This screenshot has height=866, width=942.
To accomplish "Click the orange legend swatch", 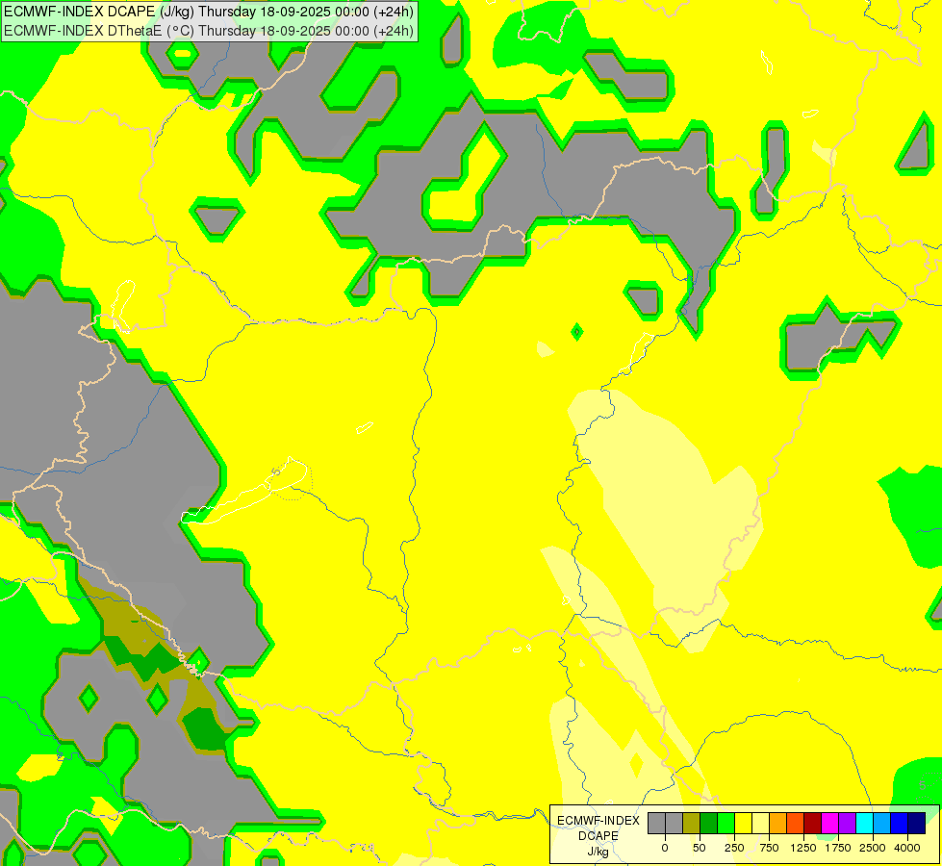I will tap(778, 823).
